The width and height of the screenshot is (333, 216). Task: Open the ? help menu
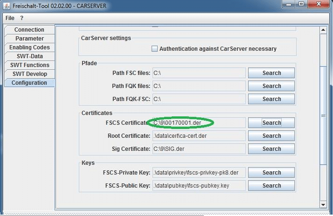[22, 18]
